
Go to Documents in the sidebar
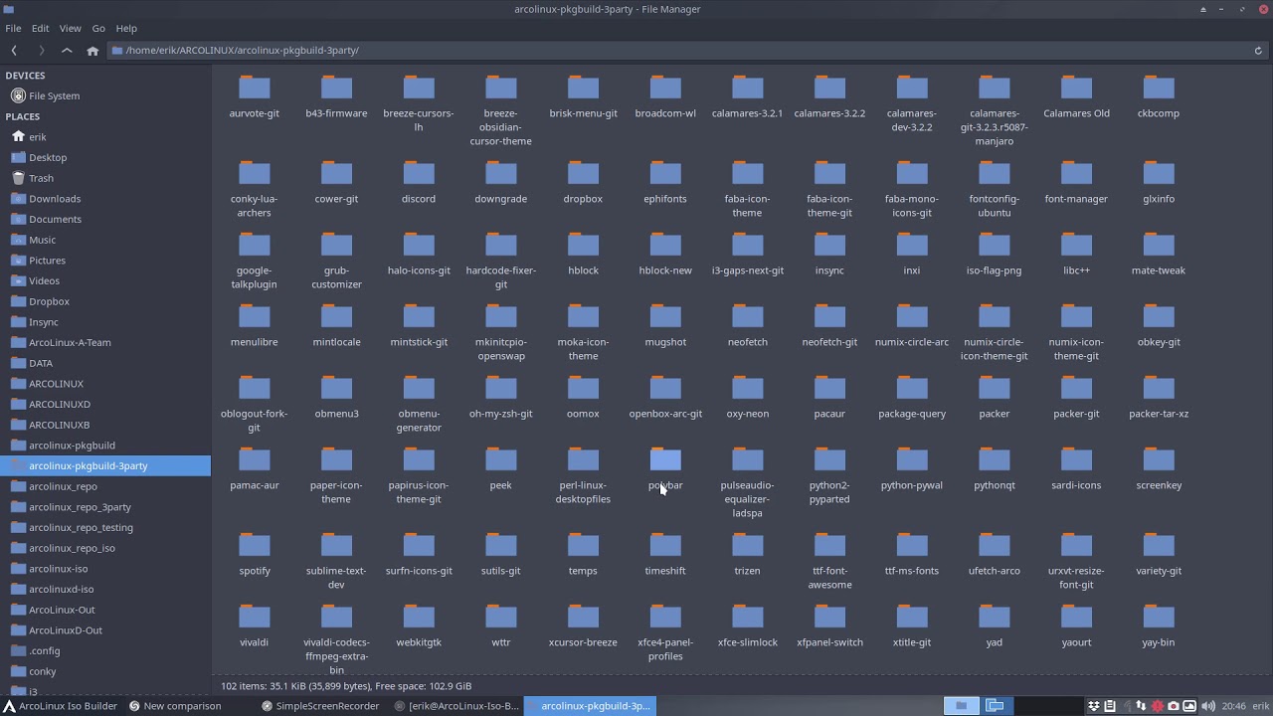[105, 219]
